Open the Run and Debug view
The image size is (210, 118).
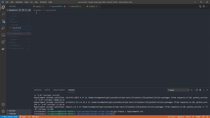3,28
